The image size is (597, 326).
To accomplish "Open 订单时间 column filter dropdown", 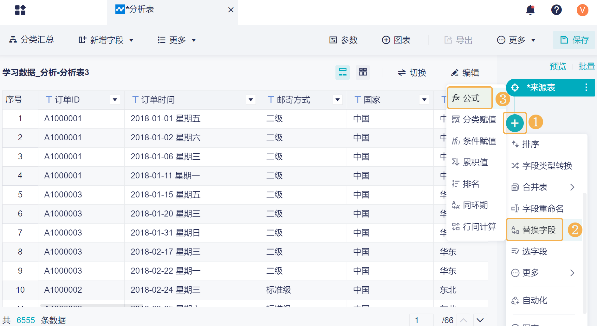I will coord(250,100).
